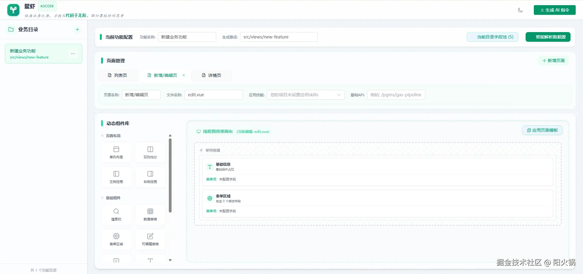583x274 pixels.
Task: Open the more options menu on 新建业务功能
Action: (x=73, y=54)
